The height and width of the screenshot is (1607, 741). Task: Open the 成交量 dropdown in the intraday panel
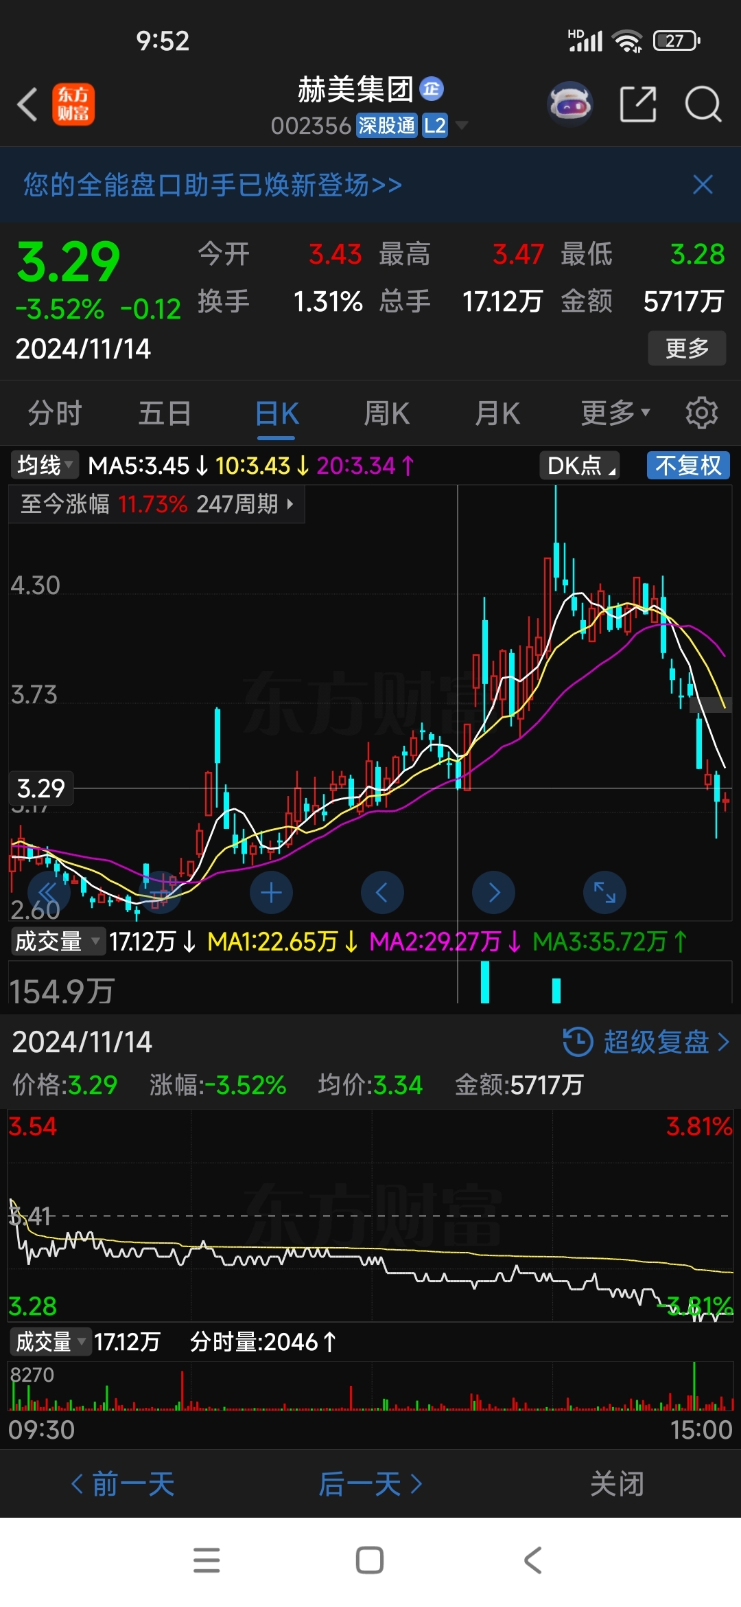point(51,1341)
